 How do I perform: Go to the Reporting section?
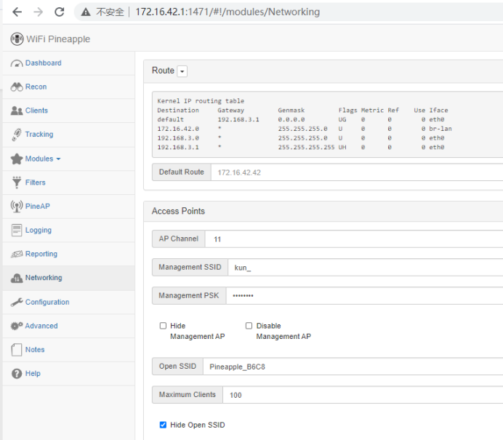click(41, 255)
